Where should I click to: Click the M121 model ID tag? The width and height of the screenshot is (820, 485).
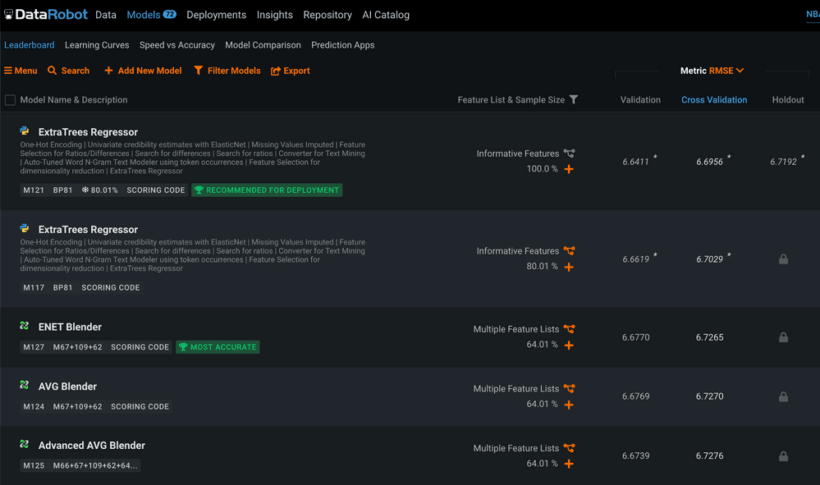click(34, 190)
